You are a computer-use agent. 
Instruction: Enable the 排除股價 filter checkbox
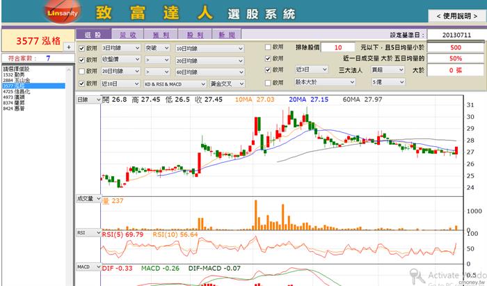[x=268, y=47]
